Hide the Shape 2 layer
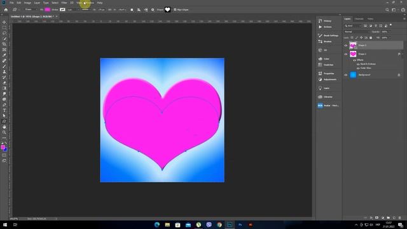 346,45
